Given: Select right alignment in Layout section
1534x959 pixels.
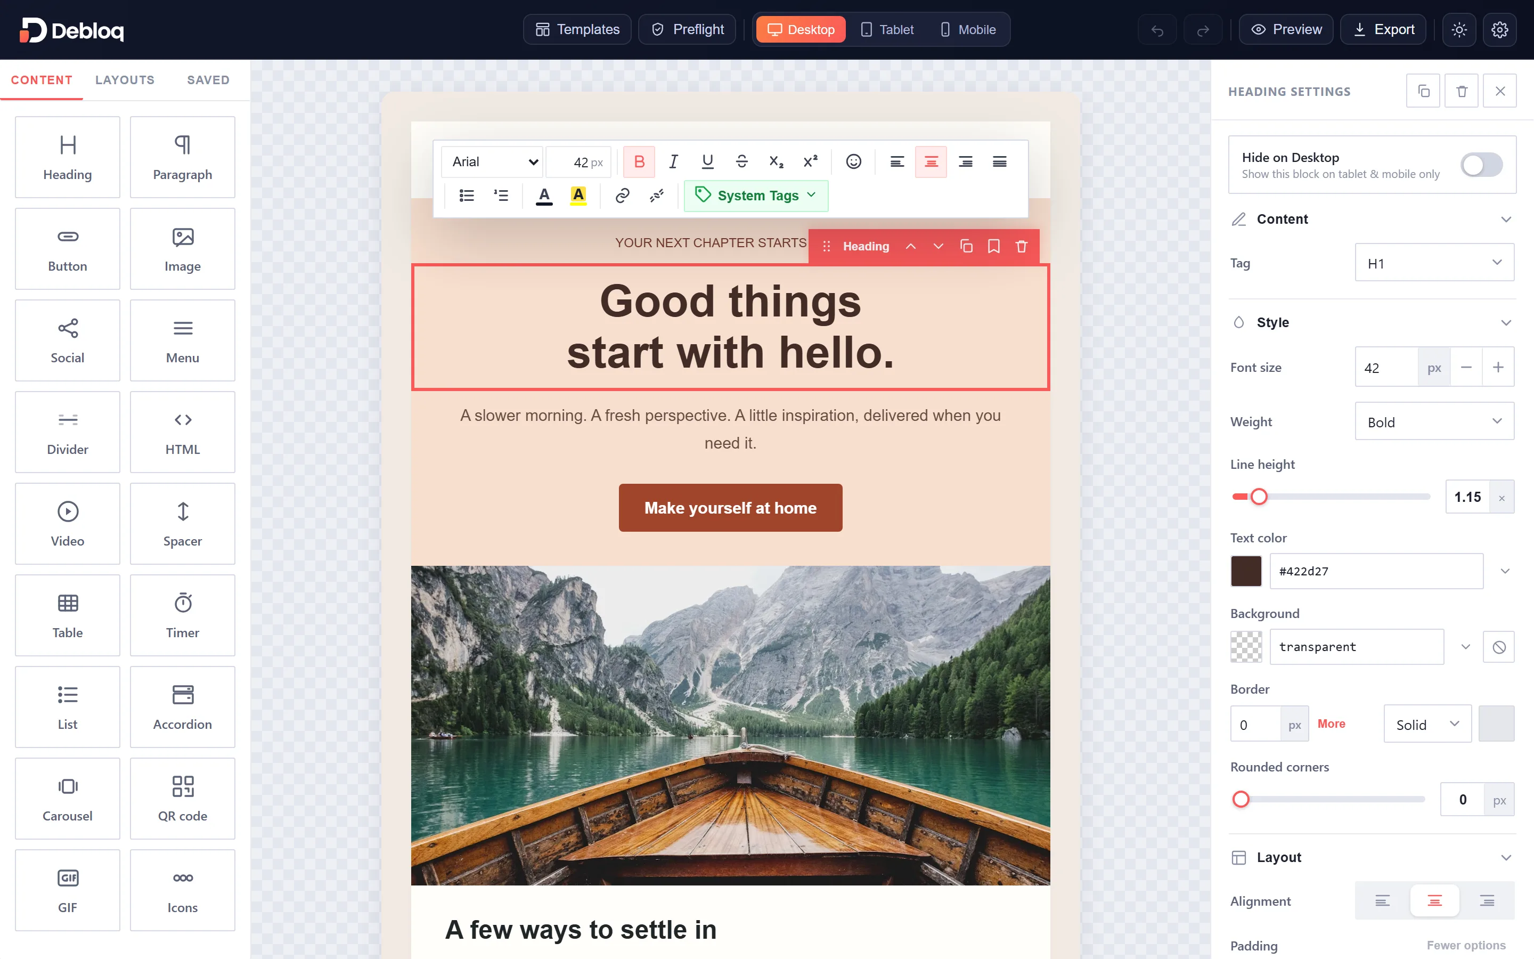Looking at the screenshot, I should point(1487,900).
